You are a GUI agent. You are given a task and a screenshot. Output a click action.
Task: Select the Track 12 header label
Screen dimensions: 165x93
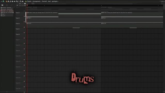[18, 67]
